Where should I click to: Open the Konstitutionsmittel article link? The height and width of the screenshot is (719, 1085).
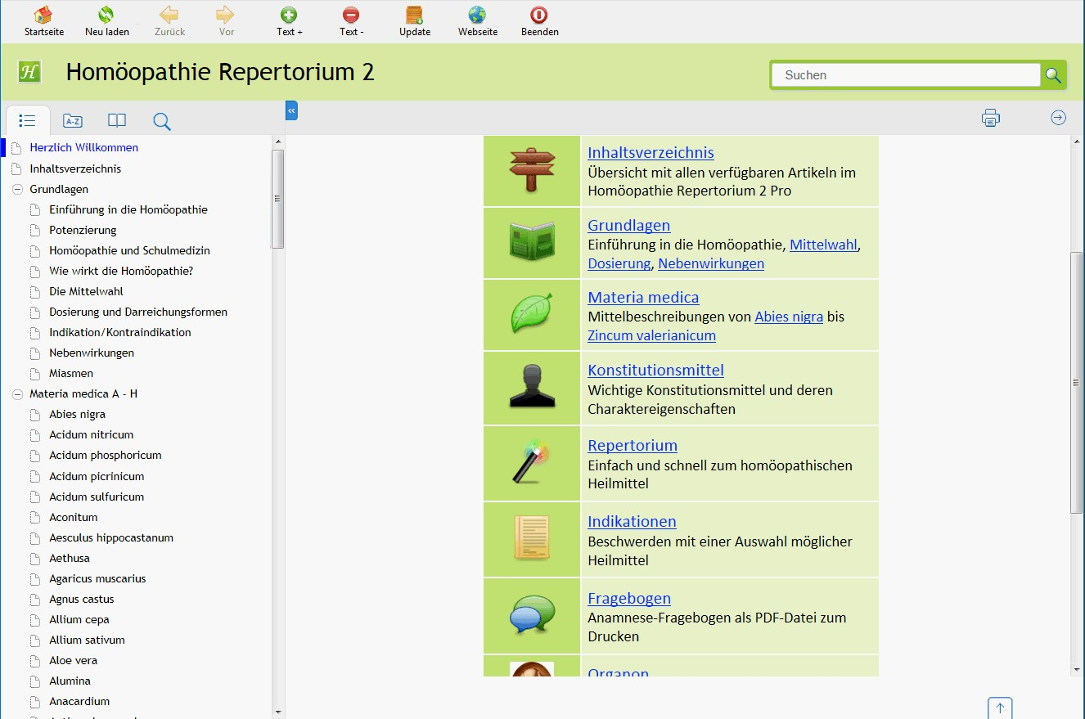[x=655, y=370]
